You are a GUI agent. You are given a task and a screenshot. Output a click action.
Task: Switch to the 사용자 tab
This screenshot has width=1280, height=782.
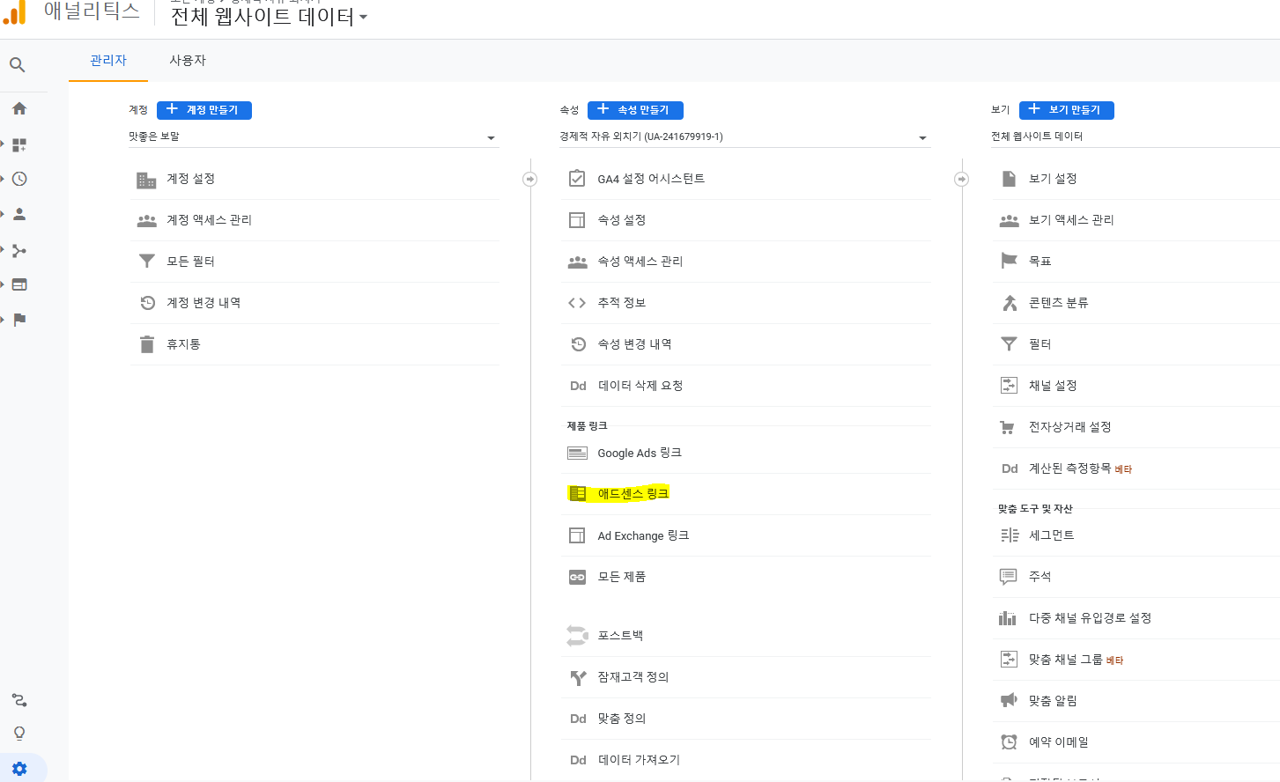point(188,61)
